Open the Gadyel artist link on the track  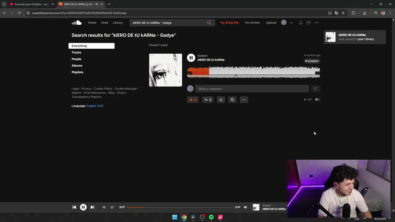(202, 56)
